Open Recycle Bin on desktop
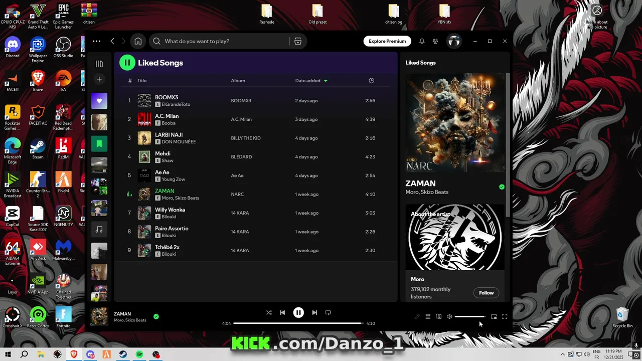Screen dimensions: 642x361 click(x=622, y=317)
